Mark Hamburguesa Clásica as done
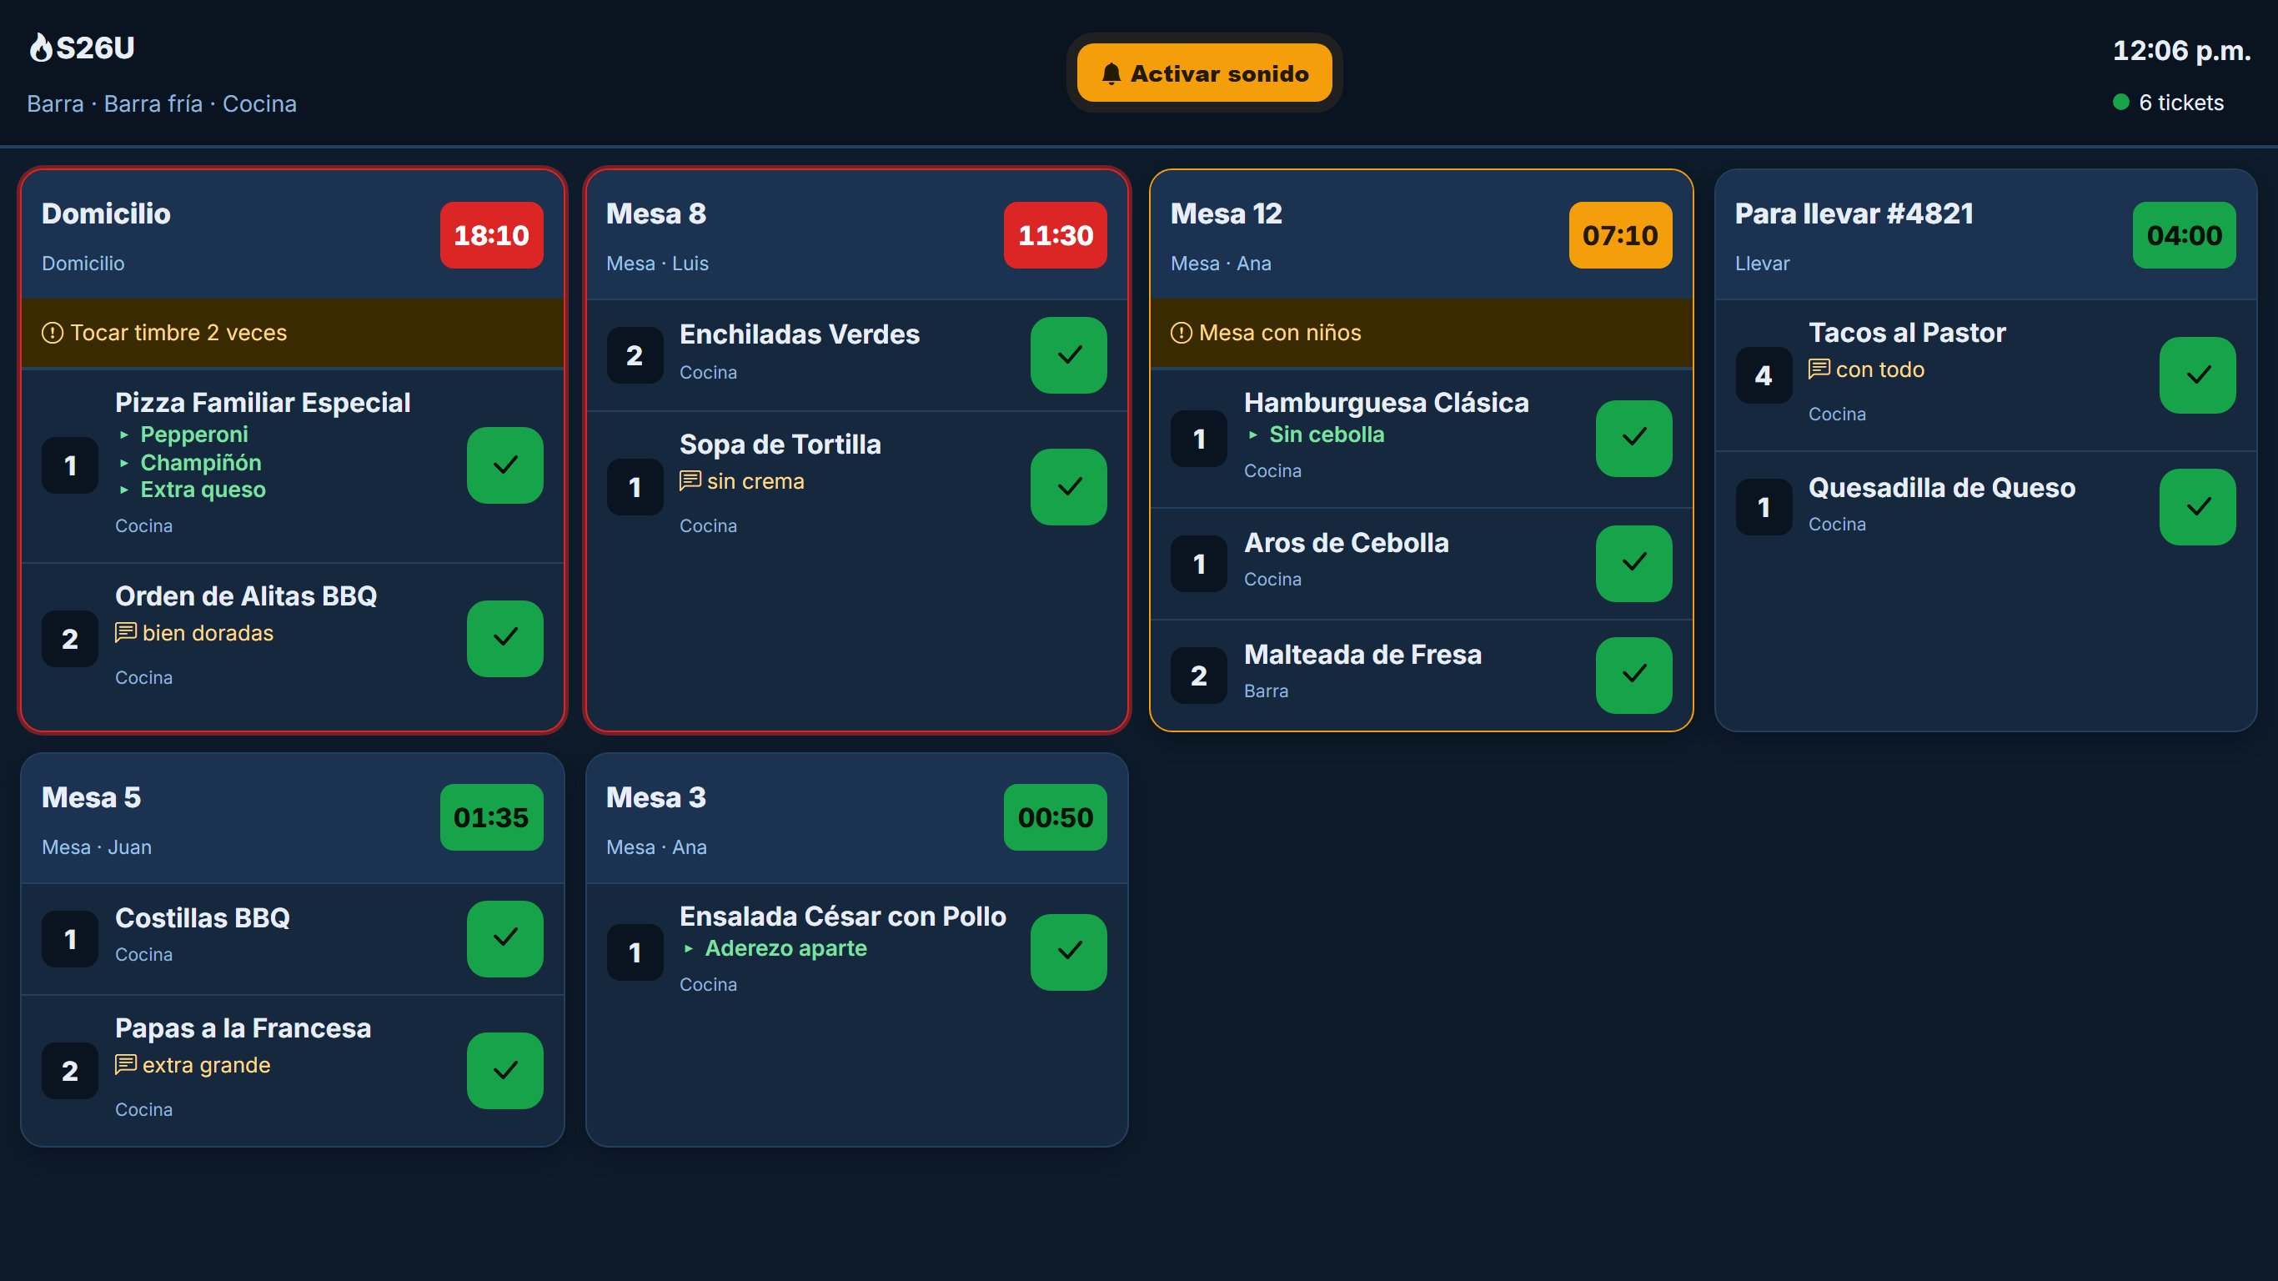Screen dimensions: 2278x1281 1633,438
